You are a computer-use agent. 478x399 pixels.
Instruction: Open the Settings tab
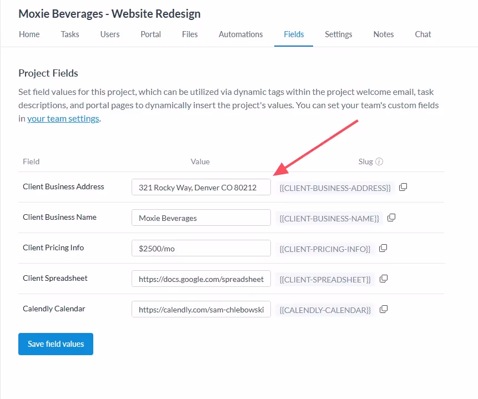point(339,34)
